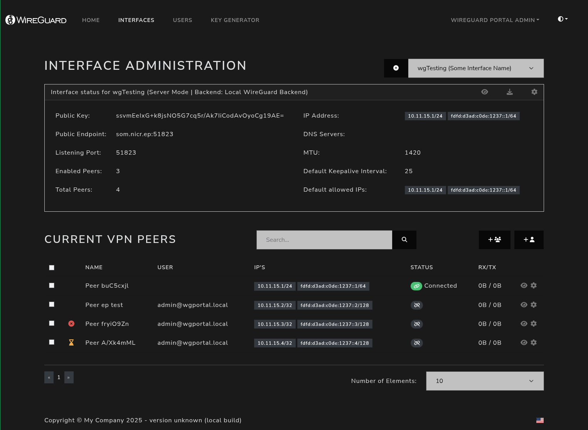Click the search magnifier icon
588x430 pixels.
[x=404, y=240]
